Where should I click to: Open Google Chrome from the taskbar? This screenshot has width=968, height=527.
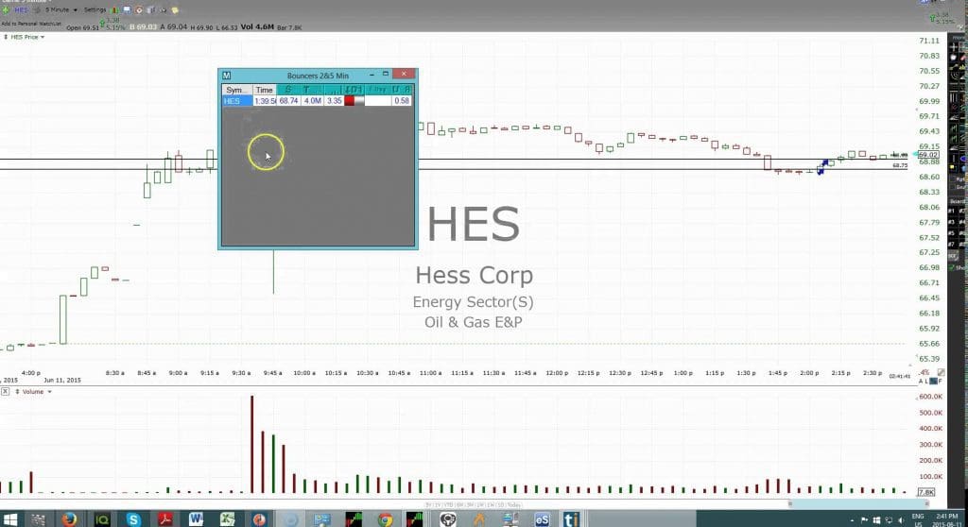click(x=385, y=519)
